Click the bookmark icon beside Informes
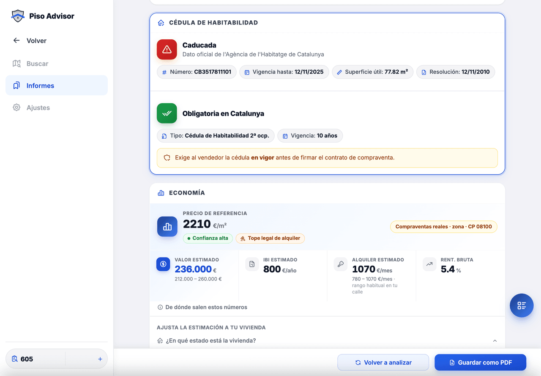 [16, 85]
